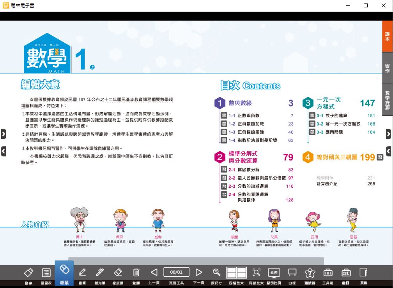Click the 四格放大 four-grid zoom control
The height and width of the screenshot is (288, 393).
click(236, 272)
